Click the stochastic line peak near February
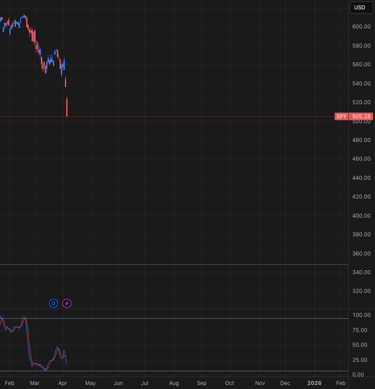The width and height of the screenshot is (375, 389). (x=24, y=317)
